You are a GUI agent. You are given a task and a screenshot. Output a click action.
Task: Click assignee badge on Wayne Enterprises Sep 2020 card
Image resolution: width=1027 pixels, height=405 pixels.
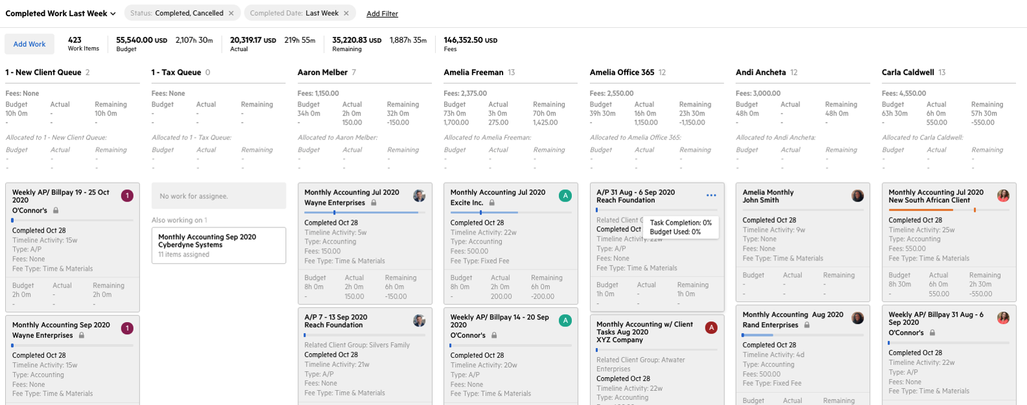point(127,329)
